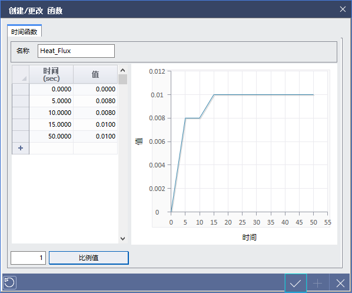Click the plus apply icon in bottom bar

(x=318, y=284)
